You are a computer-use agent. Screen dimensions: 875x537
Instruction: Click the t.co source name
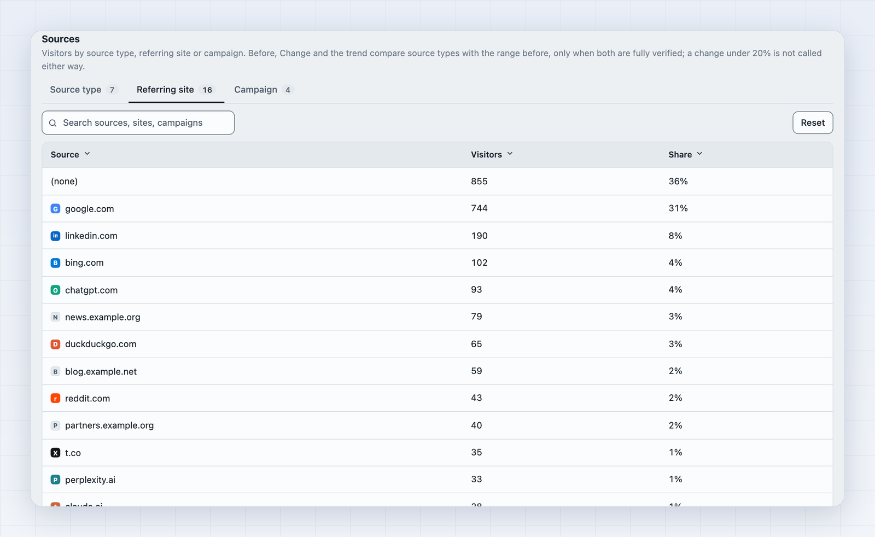pyautogui.click(x=73, y=453)
